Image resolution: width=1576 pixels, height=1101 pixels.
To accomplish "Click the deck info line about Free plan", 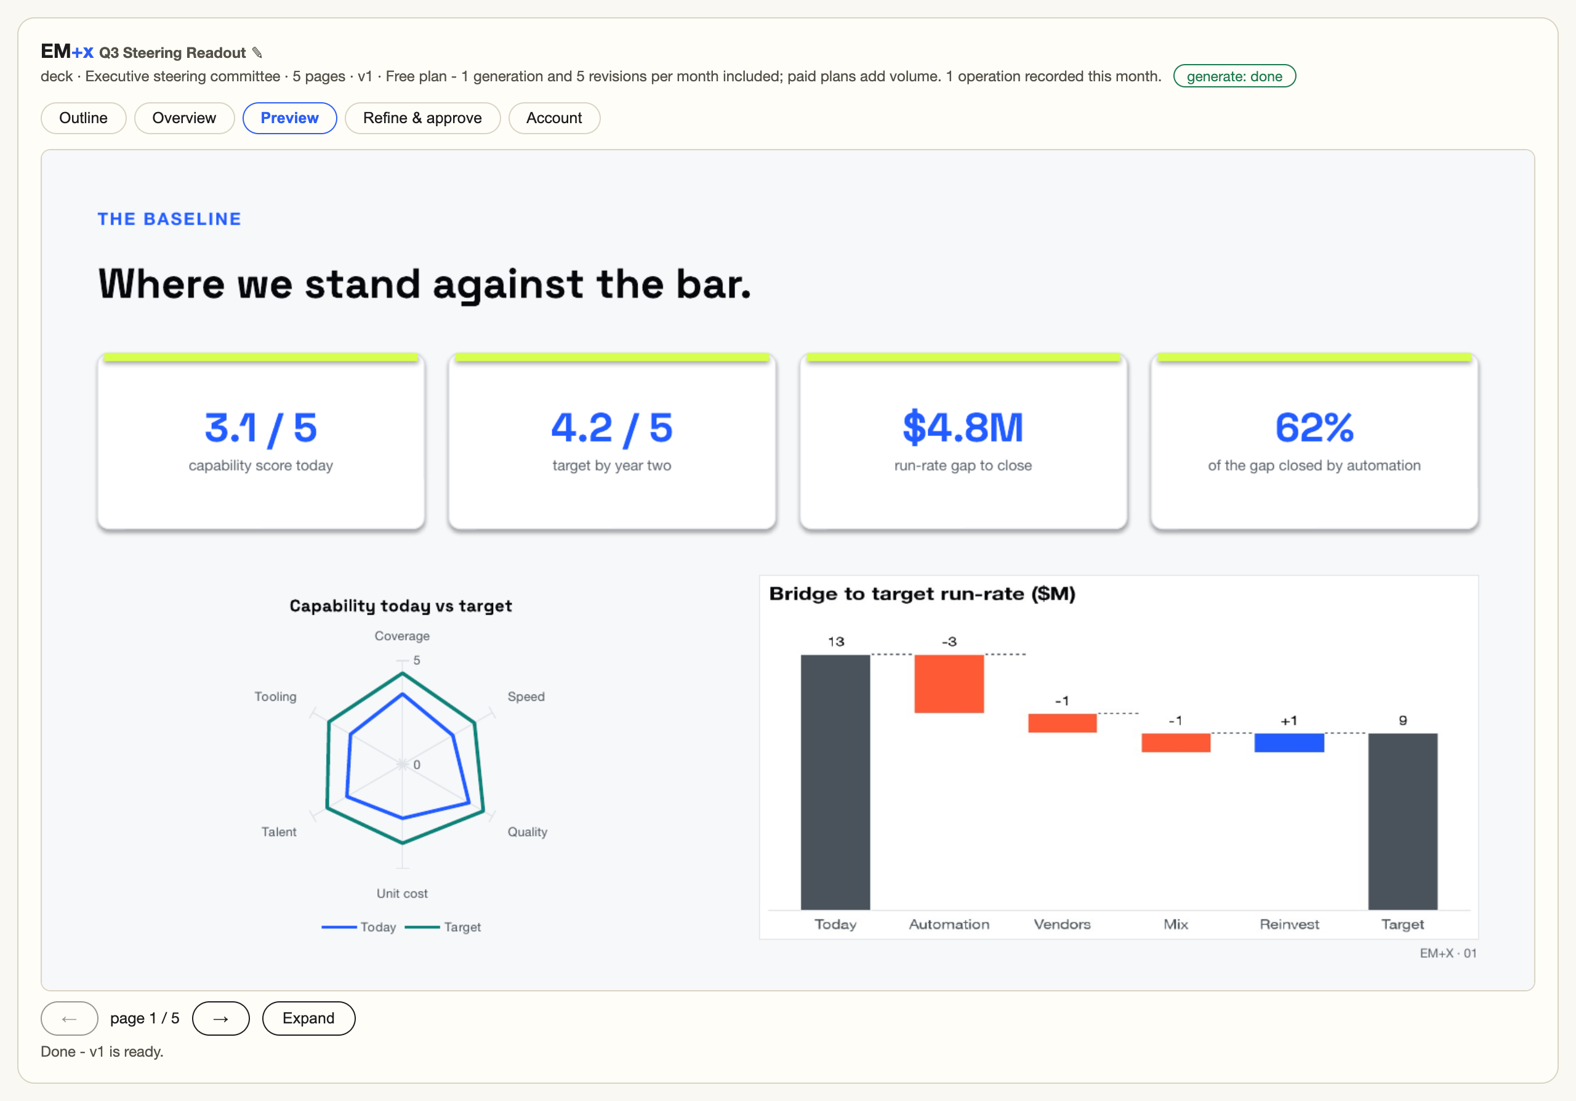I will (601, 76).
